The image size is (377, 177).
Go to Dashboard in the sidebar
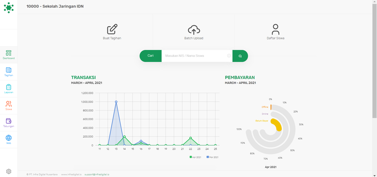tap(8, 55)
